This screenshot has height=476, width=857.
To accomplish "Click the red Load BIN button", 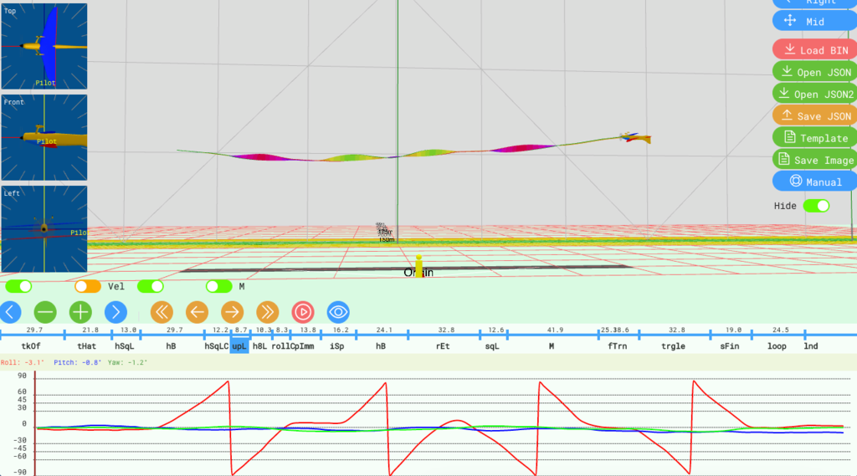I will point(814,49).
